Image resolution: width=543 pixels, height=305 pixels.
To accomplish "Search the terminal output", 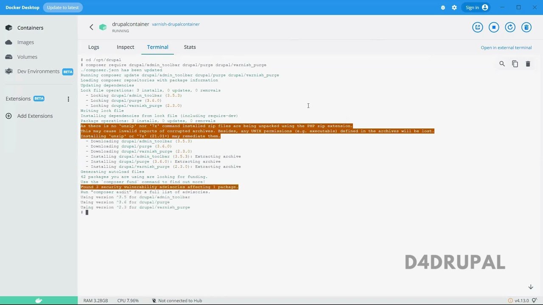I will [502, 64].
